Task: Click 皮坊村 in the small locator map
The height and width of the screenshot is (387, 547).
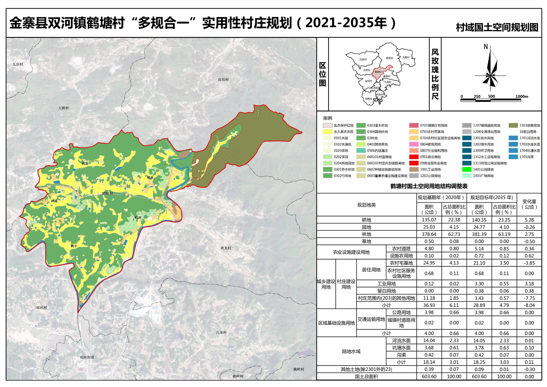Action: tap(389, 58)
